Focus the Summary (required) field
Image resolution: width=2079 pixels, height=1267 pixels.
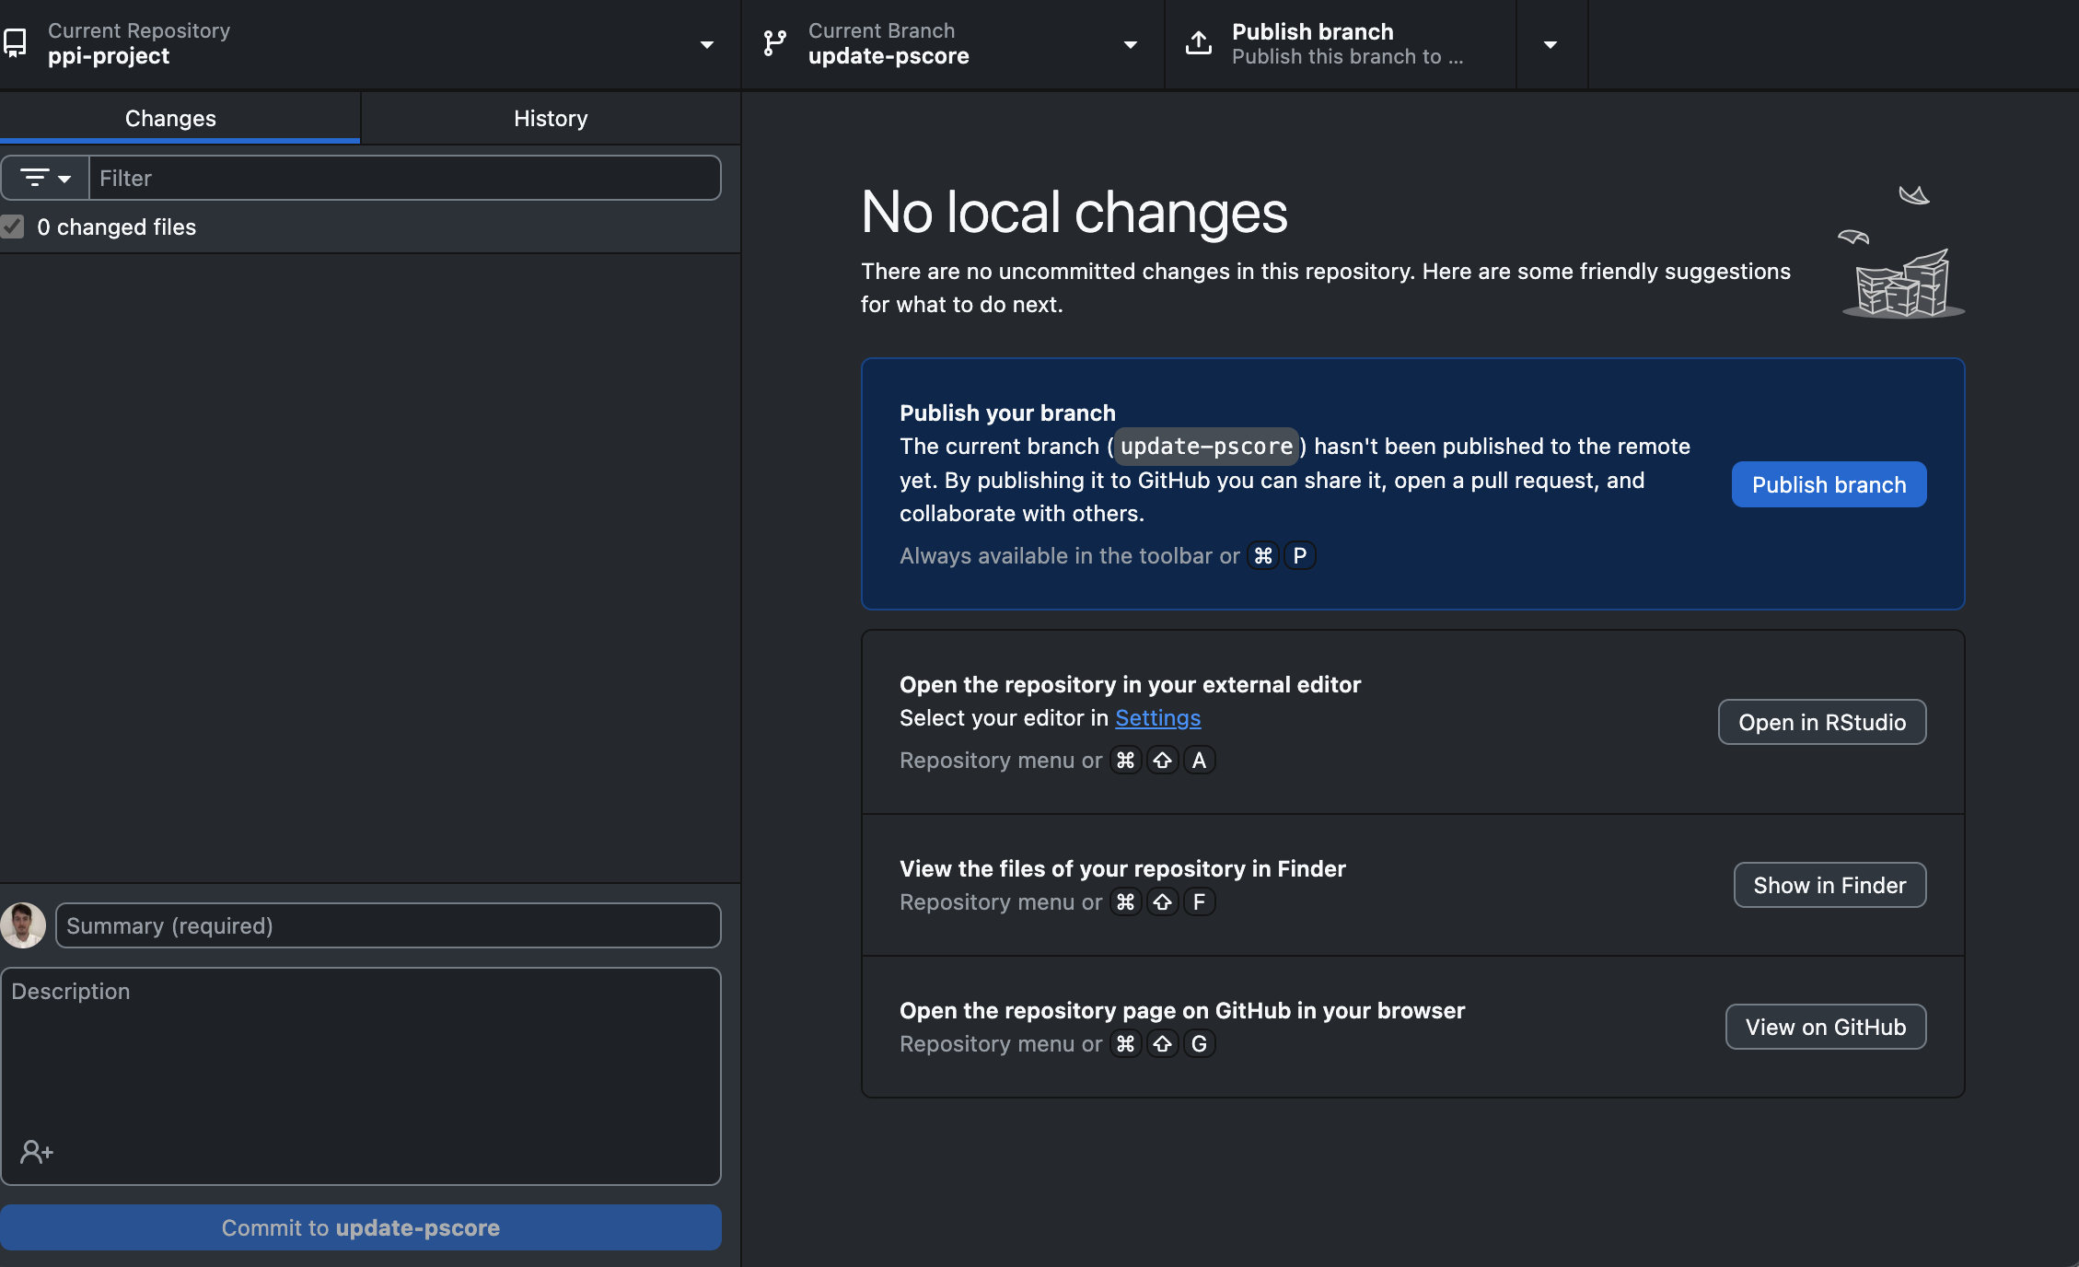388,925
